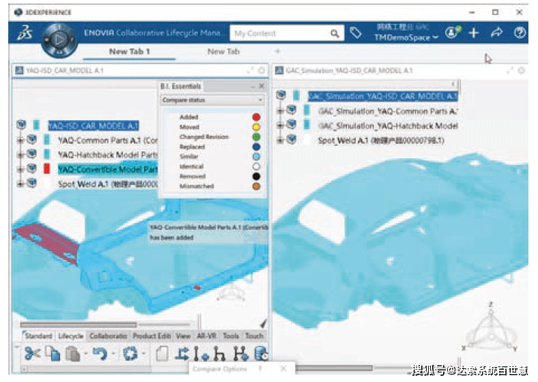The height and width of the screenshot is (382, 538).
Task: Add a new tab with plus
Action: [278, 51]
